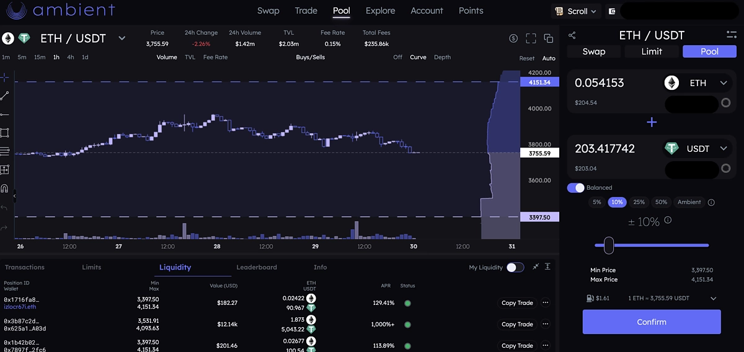
Task: Redo the chart drawing action
Action: 4,227
